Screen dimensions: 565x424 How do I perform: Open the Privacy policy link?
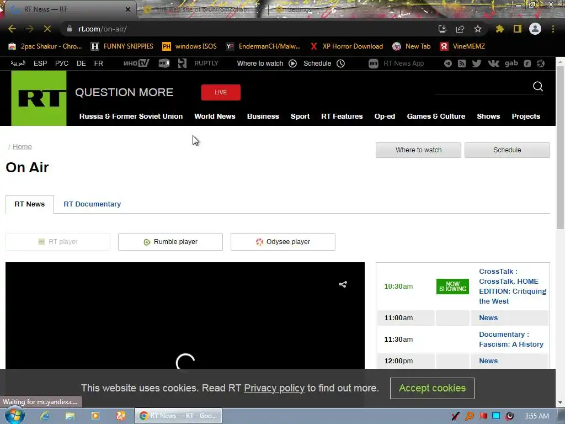tap(274, 388)
